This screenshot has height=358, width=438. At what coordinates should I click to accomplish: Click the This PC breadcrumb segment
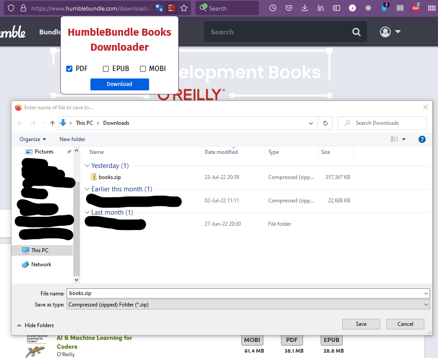(x=84, y=123)
